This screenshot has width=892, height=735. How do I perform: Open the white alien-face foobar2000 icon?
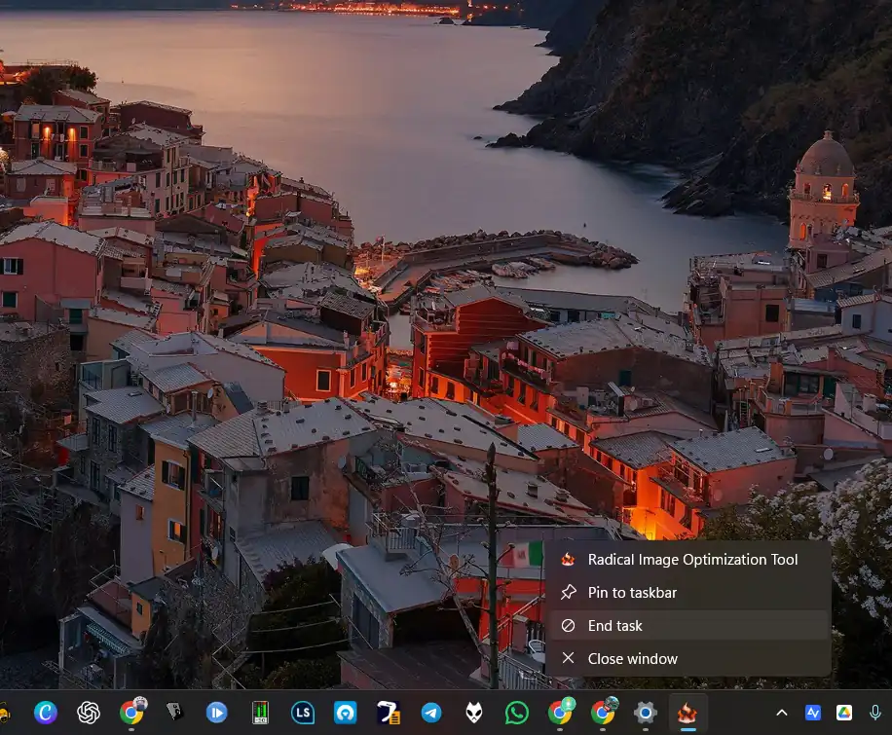point(474,713)
